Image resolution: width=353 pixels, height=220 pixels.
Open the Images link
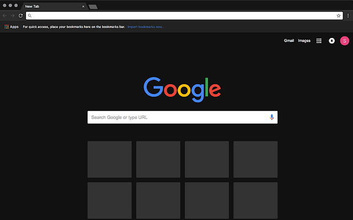pos(304,41)
